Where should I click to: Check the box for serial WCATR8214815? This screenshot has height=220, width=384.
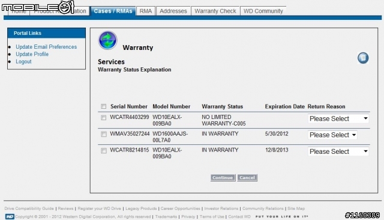click(104, 151)
